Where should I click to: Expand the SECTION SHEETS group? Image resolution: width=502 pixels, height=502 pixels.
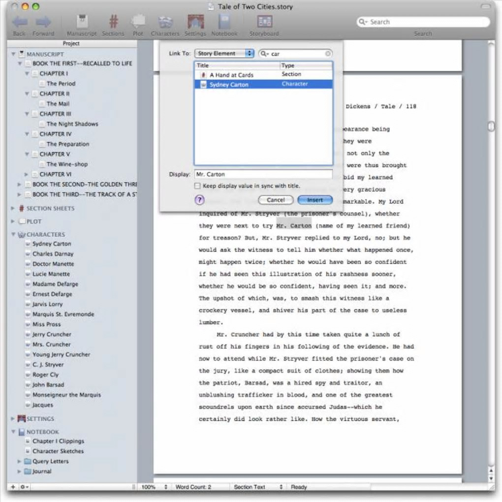click(x=13, y=208)
